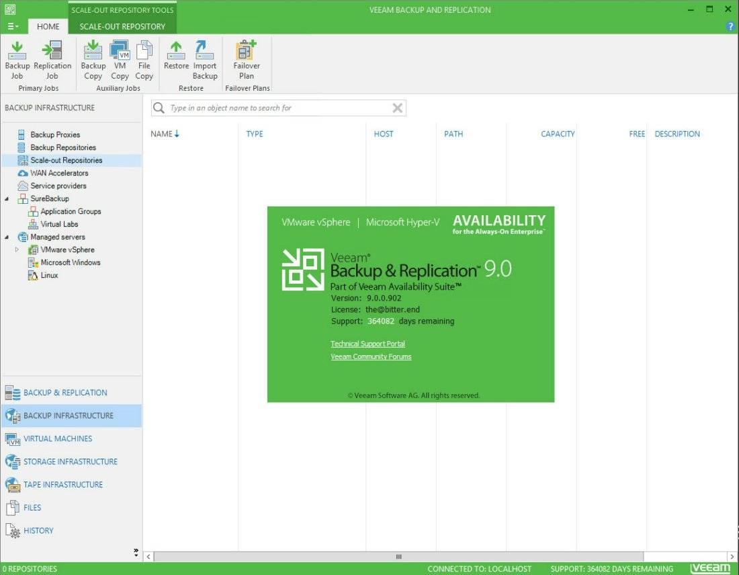
Task: Switch to Virtual Machines view
Action: (x=71, y=438)
